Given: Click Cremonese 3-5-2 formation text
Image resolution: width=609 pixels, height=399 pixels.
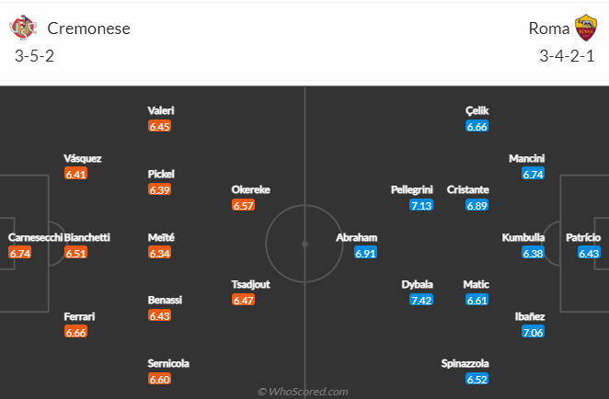Looking at the screenshot, I should (x=34, y=56).
